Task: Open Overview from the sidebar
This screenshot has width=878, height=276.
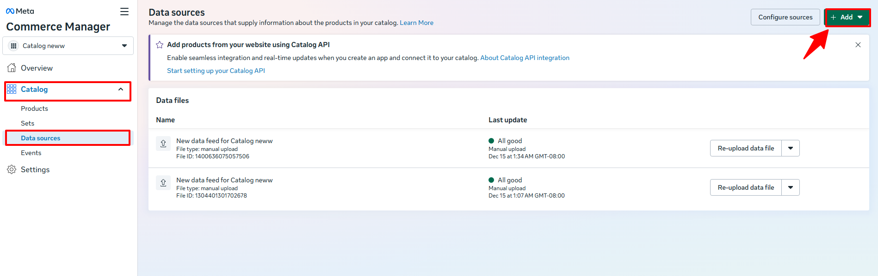Action: [37, 68]
